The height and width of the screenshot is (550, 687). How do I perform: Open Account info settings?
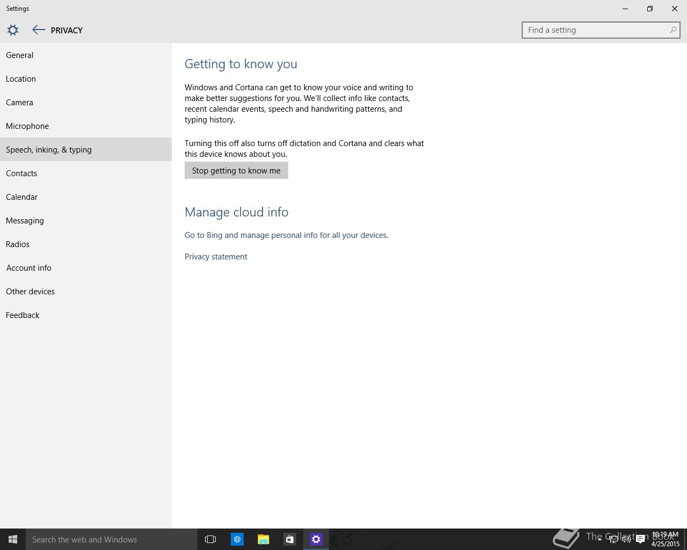coord(86,268)
